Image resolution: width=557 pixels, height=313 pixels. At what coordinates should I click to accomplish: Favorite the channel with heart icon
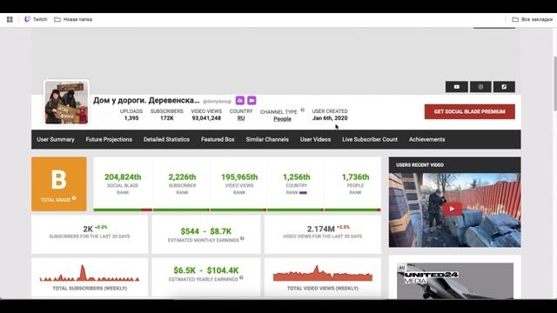[103, 116]
